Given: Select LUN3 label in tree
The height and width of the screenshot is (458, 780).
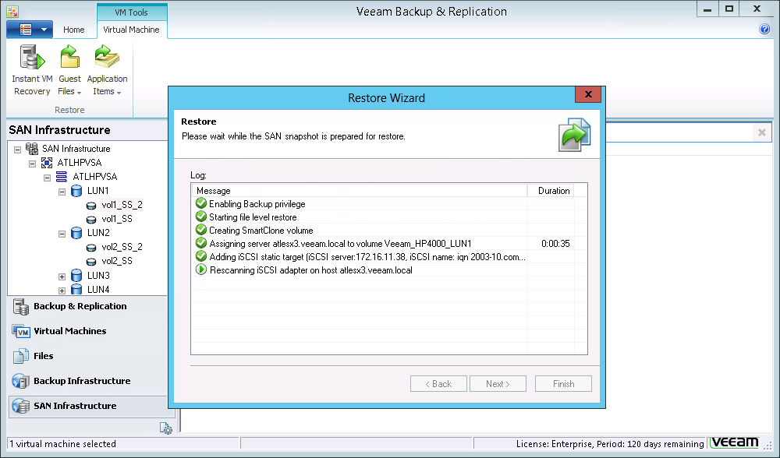Looking at the screenshot, I should 98,275.
